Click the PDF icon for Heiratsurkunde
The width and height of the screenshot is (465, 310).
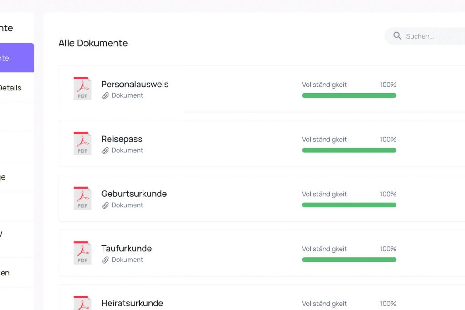[x=82, y=304]
